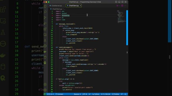
Task: Change the LF end-of-line sequence
Action: 89,94
